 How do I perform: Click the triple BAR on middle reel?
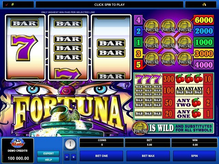click(68, 48)
